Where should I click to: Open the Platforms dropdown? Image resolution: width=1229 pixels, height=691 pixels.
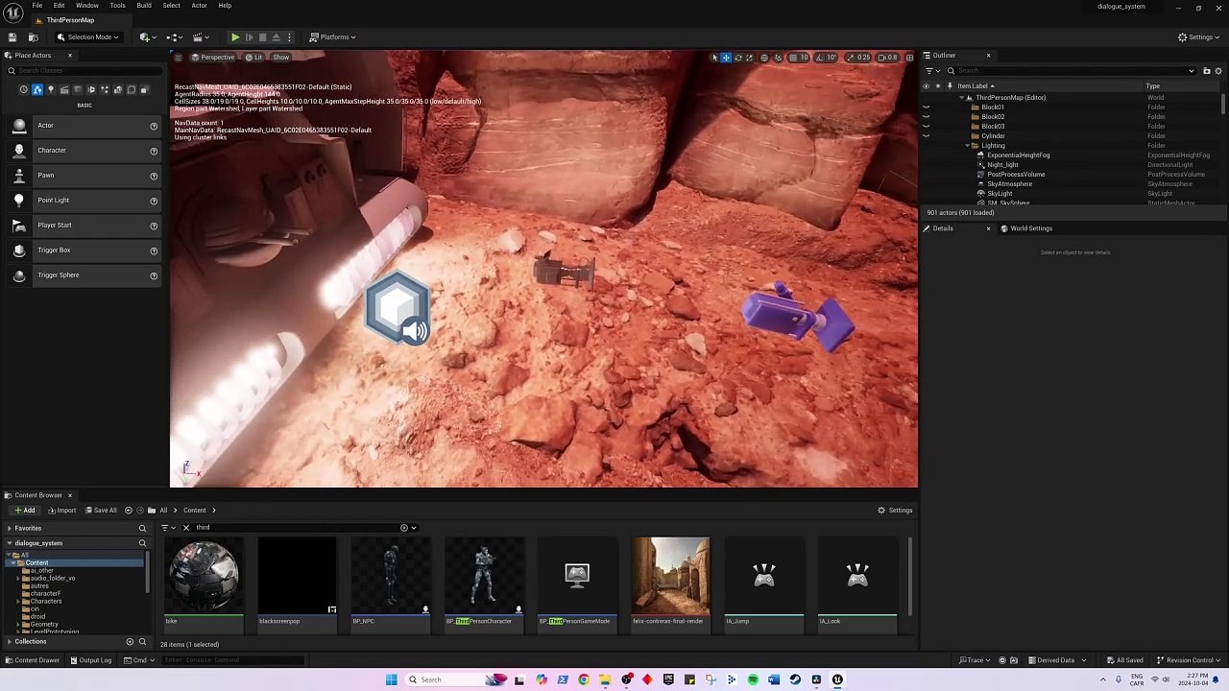[x=332, y=37]
